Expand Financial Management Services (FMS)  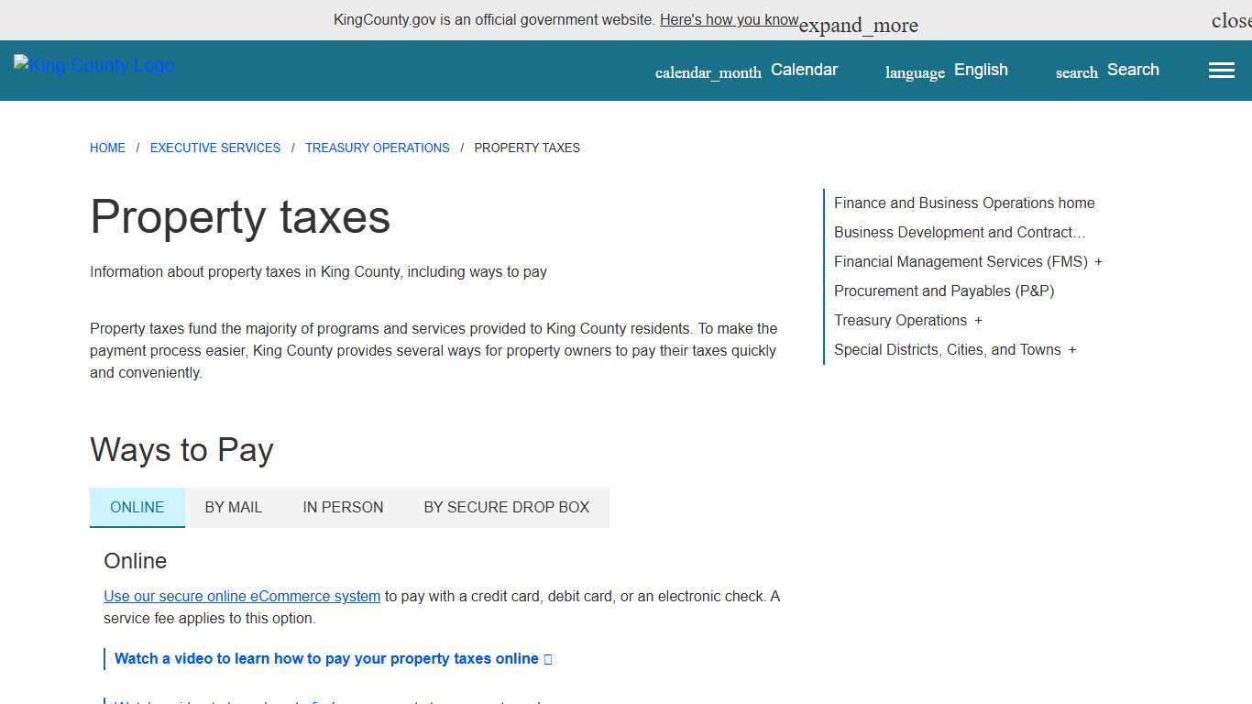coord(1098,261)
